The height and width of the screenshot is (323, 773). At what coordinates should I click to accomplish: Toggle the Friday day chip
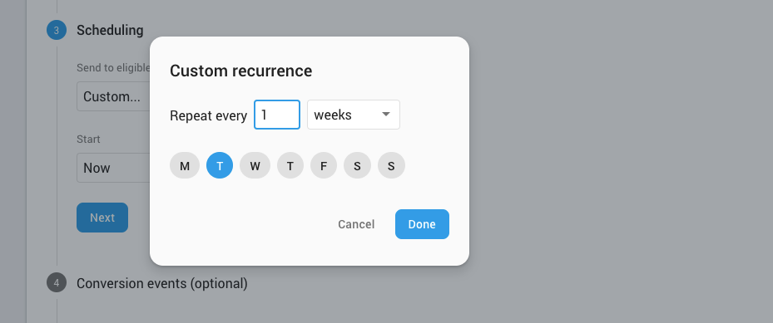(324, 165)
